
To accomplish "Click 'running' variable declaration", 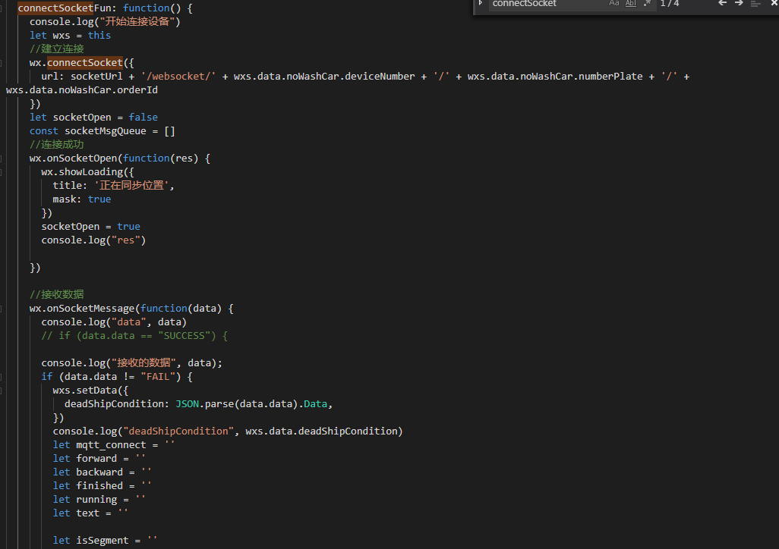I will coord(96,500).
